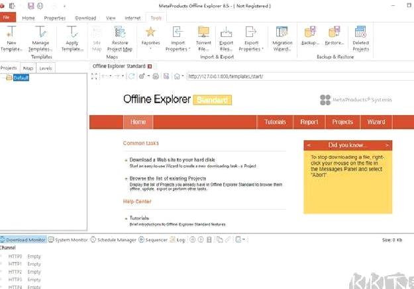The height and width of the screenshot is (289, 414).
Task: Switch to the Log tab
Action: (x=178, y=239)
